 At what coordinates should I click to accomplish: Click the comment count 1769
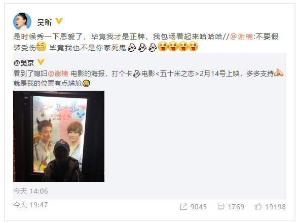coord(236,207)
